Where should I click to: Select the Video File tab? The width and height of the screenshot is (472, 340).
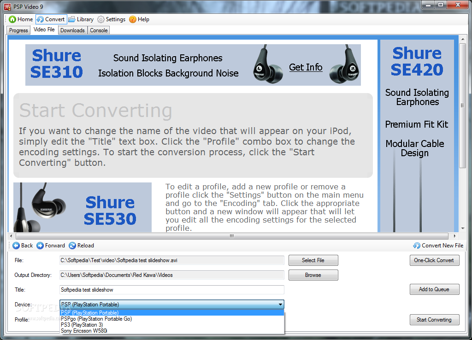[44, 29]
